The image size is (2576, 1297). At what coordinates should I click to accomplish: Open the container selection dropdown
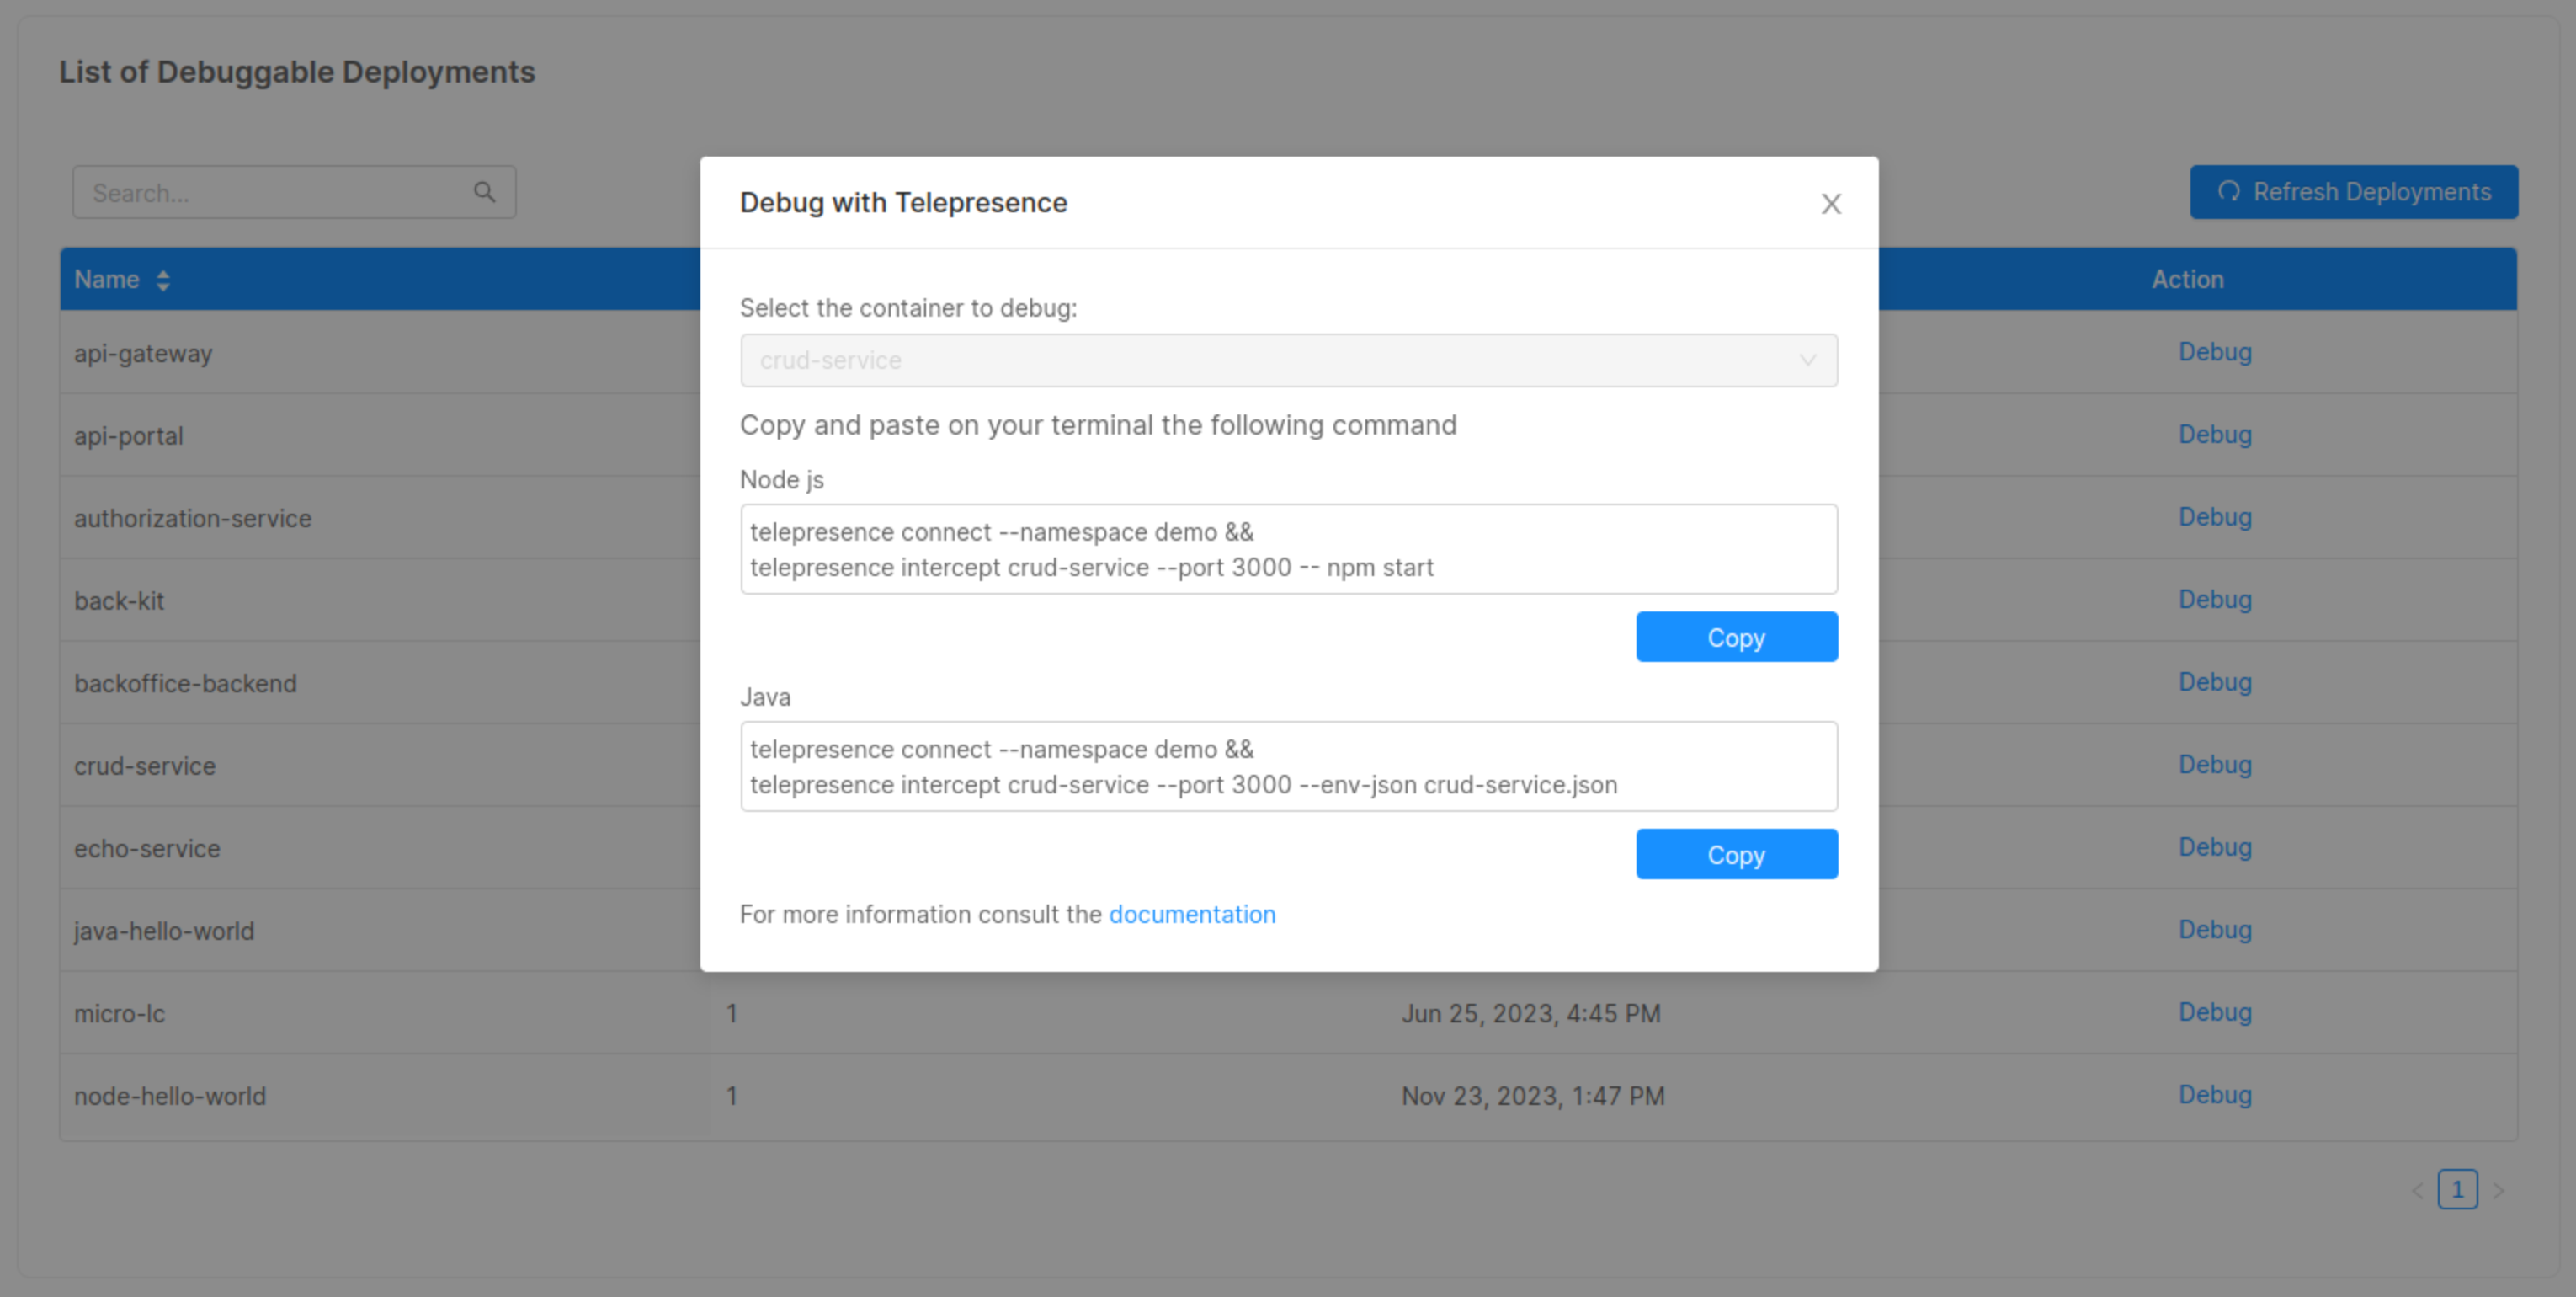pos(1287,360)
